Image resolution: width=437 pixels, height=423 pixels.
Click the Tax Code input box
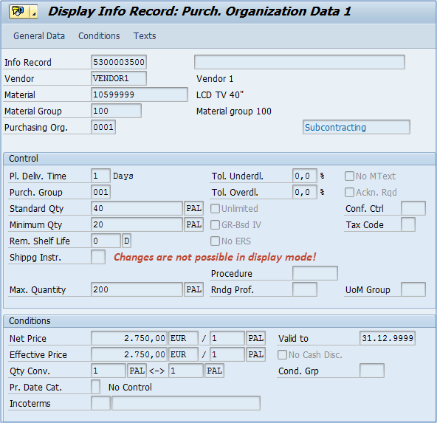tap(408, 224)
